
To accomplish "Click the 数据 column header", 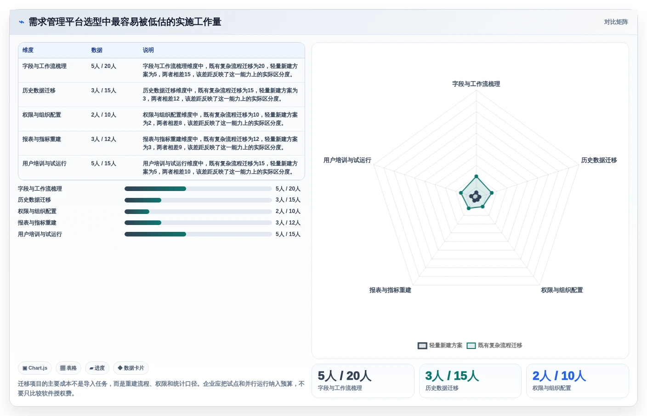I will (96, 50).
